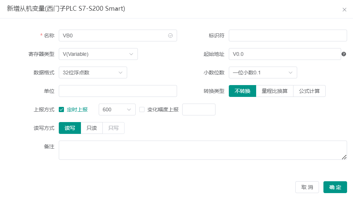Click the 取消 button
Screen dimensions: 353x199
coord(307,187)
